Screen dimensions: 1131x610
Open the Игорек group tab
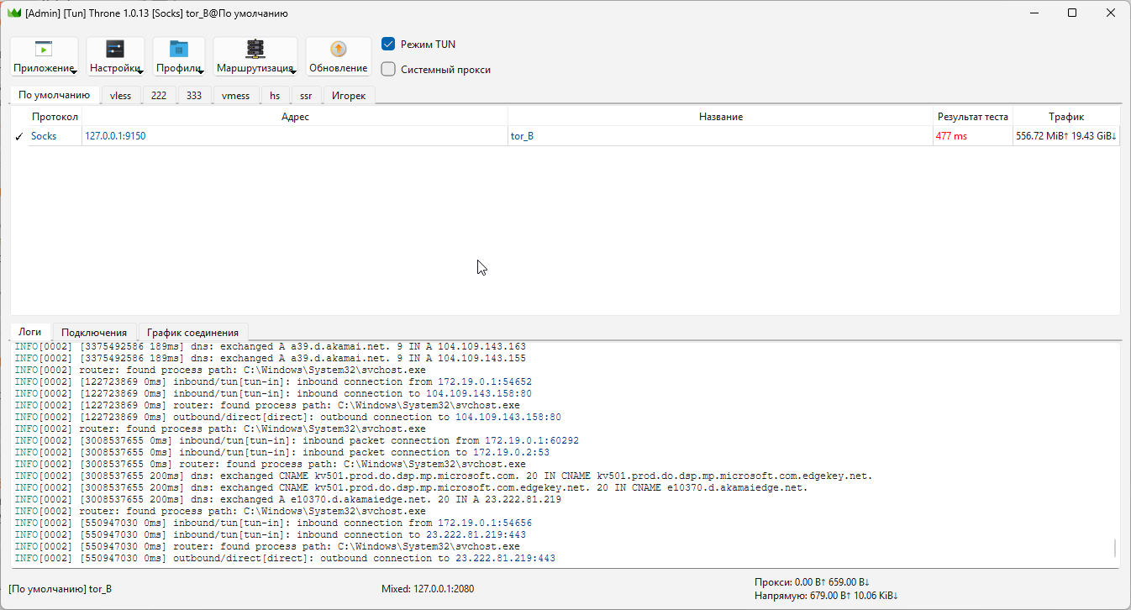349,96
